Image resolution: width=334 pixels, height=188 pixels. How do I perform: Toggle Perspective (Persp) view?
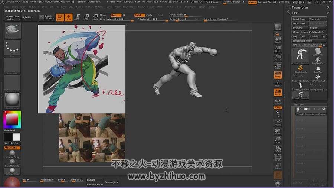278,75
